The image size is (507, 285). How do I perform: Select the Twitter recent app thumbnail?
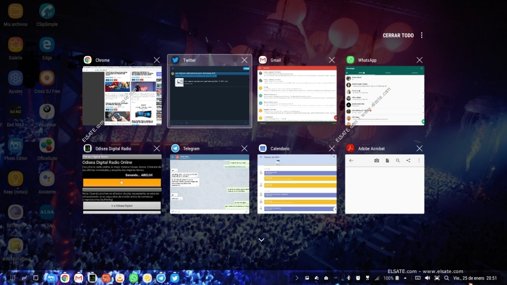click(x=209, y=95)
